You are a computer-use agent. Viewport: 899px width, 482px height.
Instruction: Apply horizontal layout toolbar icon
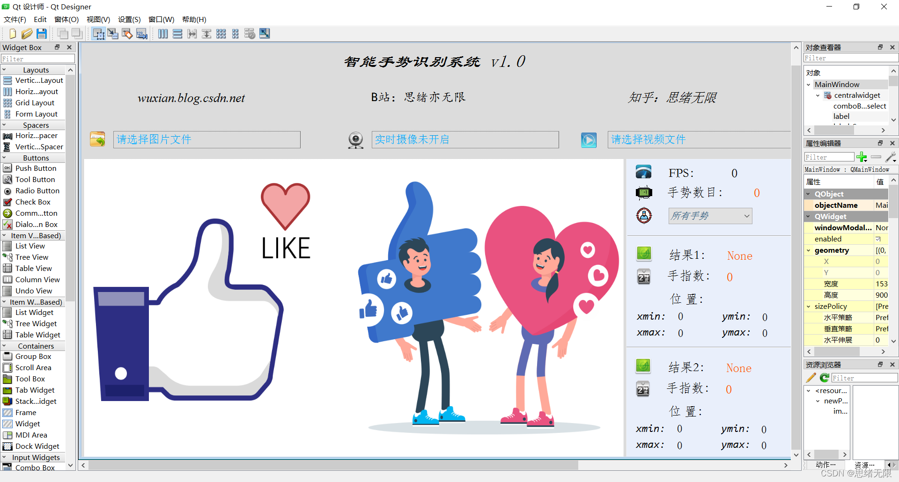coord(163,34)
